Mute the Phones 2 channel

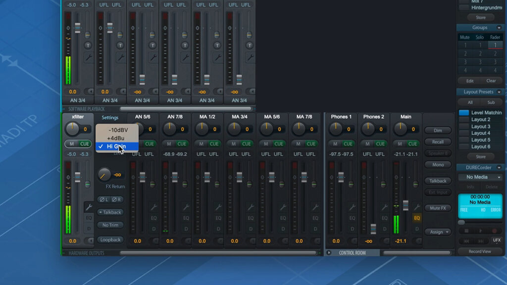(368, 144)
